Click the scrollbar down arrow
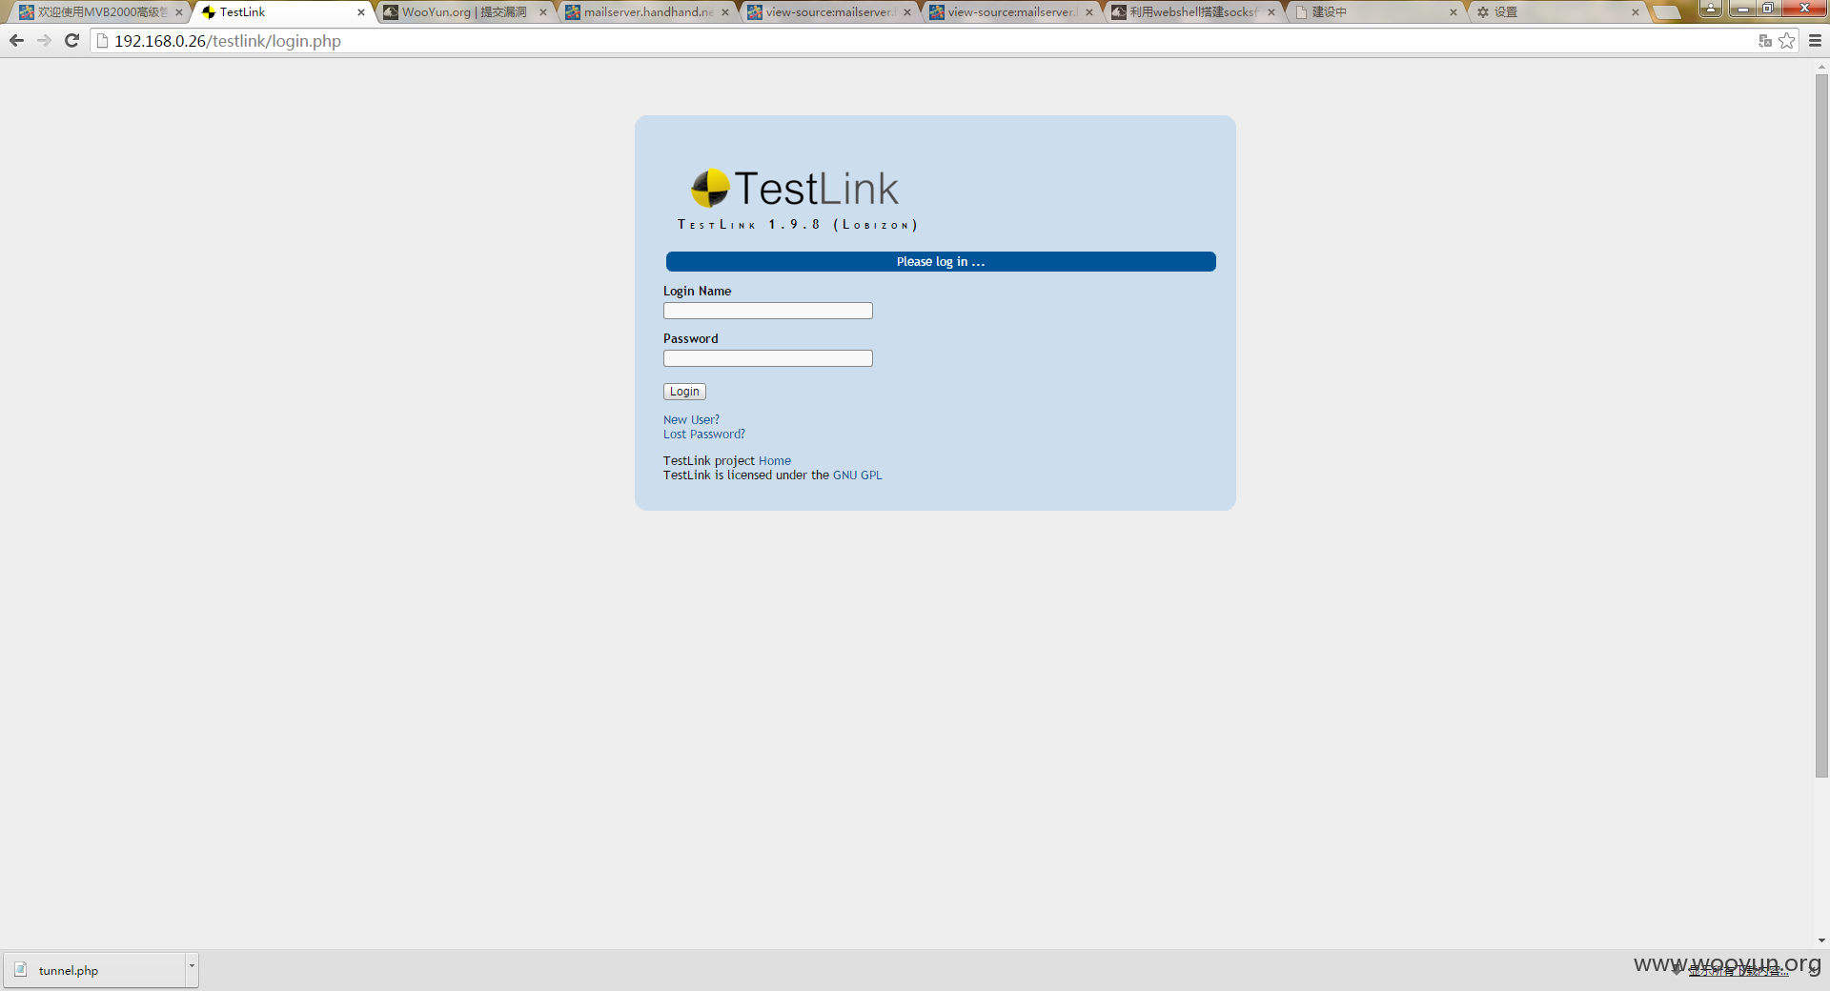This screenshot has height=991, width=1830. tap(1821, 940)
